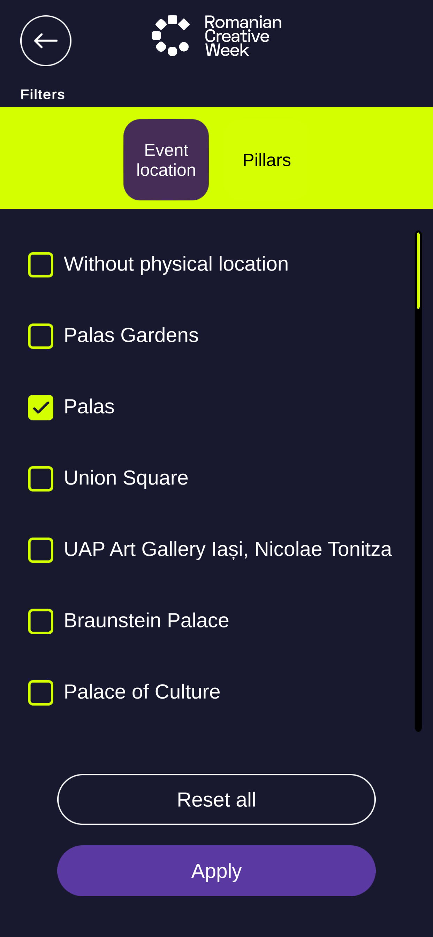Select the UAP Art Gallery Iași checkbox
Viewport: 433px width, 937px height.
(x=41, y=550)
